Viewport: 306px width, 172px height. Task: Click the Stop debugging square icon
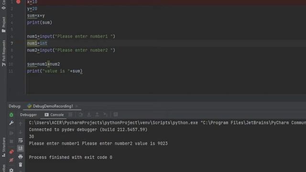click(x=11, y=141)
